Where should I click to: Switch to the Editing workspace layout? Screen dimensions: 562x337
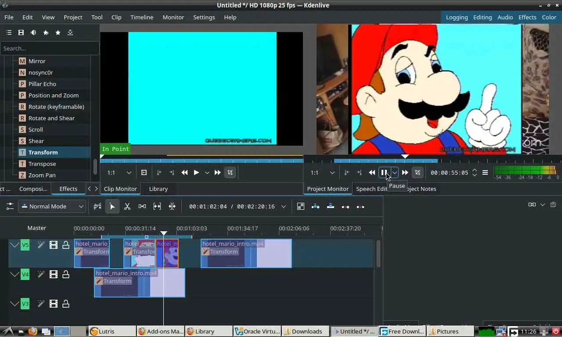pos(482,17)
